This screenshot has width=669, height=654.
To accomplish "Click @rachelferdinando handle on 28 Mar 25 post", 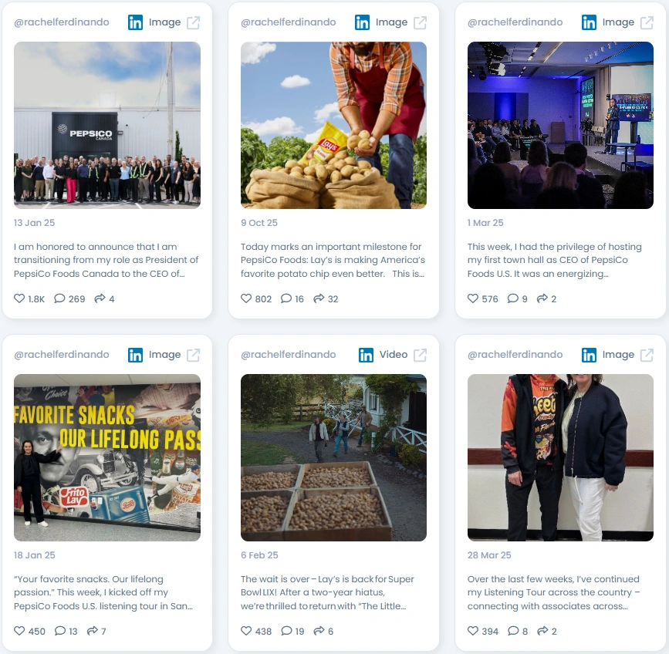I will pyautogui.click(x=515, y=355).
